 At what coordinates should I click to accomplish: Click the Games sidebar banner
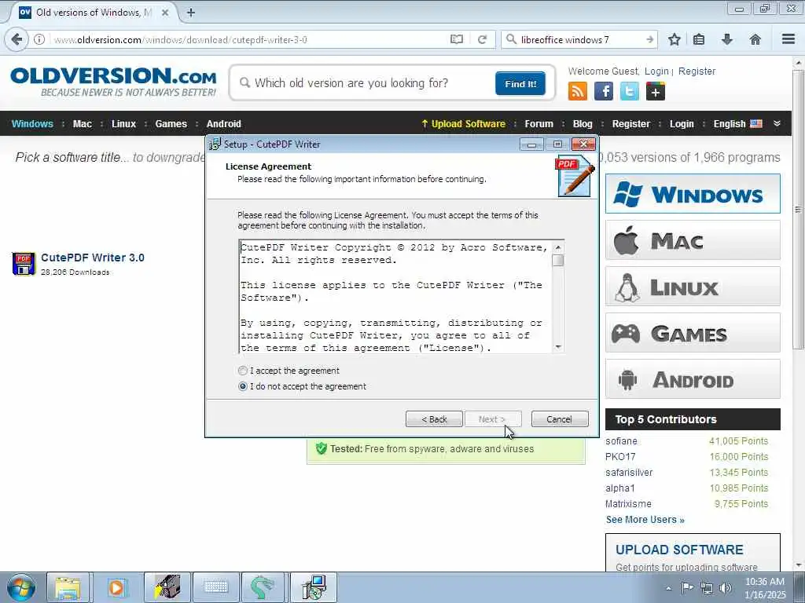693,333
